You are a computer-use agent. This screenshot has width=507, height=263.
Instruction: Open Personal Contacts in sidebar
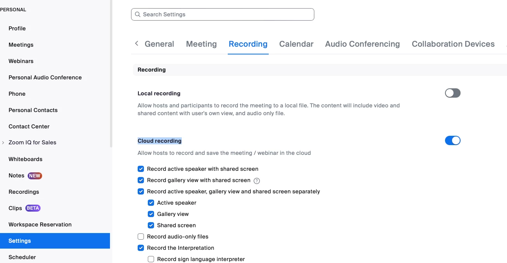pyautogui.click(x=33, y=110)
